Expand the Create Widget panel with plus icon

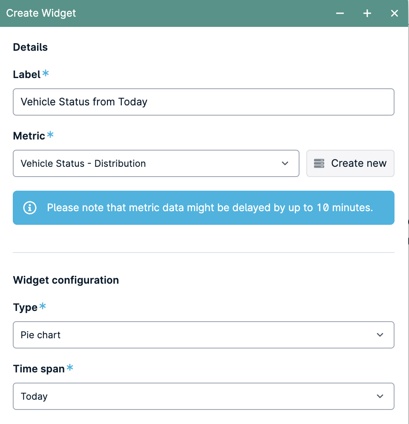click(x=367, y=13)
